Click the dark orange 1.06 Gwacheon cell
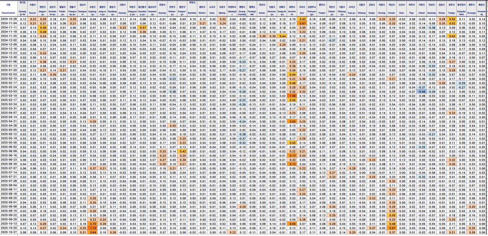The width and height of the screenshot is (488, 236). click(x=292, y=96)
